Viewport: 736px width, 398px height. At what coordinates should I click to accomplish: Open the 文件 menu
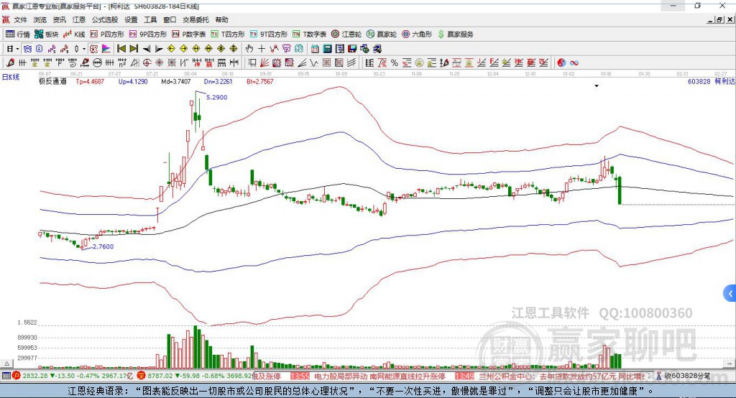pos(20,19)
